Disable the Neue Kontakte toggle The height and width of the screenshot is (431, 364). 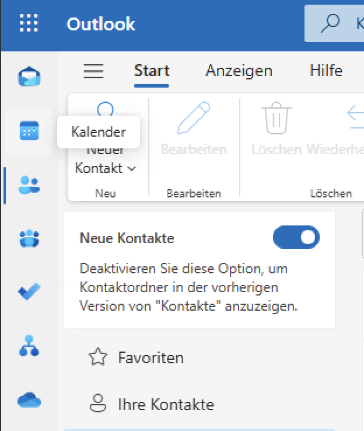(x=296, y=237)
